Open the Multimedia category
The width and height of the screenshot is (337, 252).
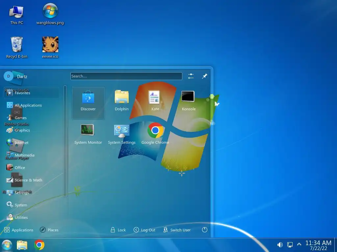[x=31, y=155]
